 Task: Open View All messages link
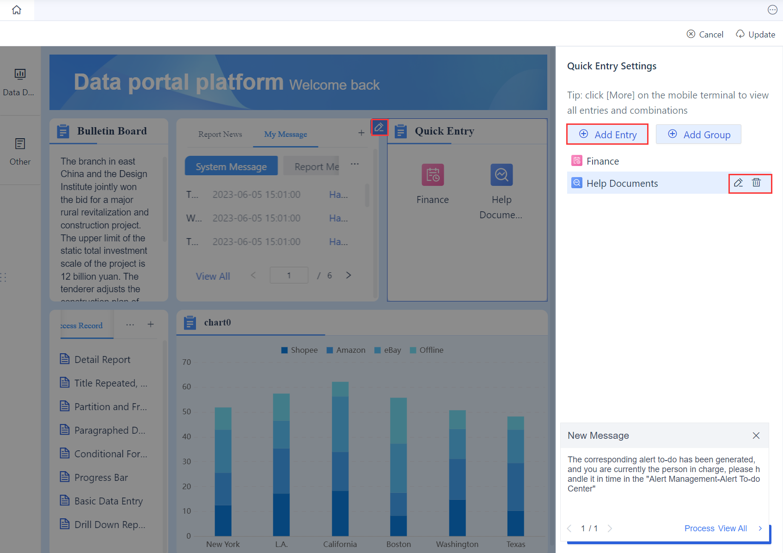coord(213,276)
